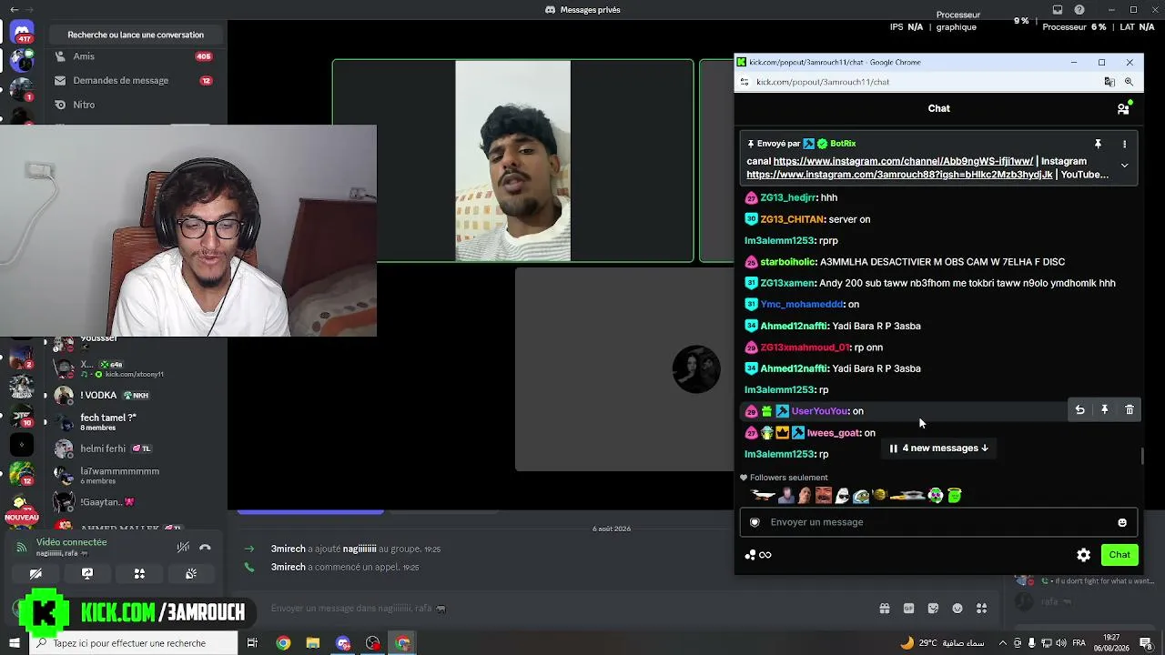Open the Windows Start menu
Image resolution: width=1165 pixels, height=655 pixels.
point(15,643)
